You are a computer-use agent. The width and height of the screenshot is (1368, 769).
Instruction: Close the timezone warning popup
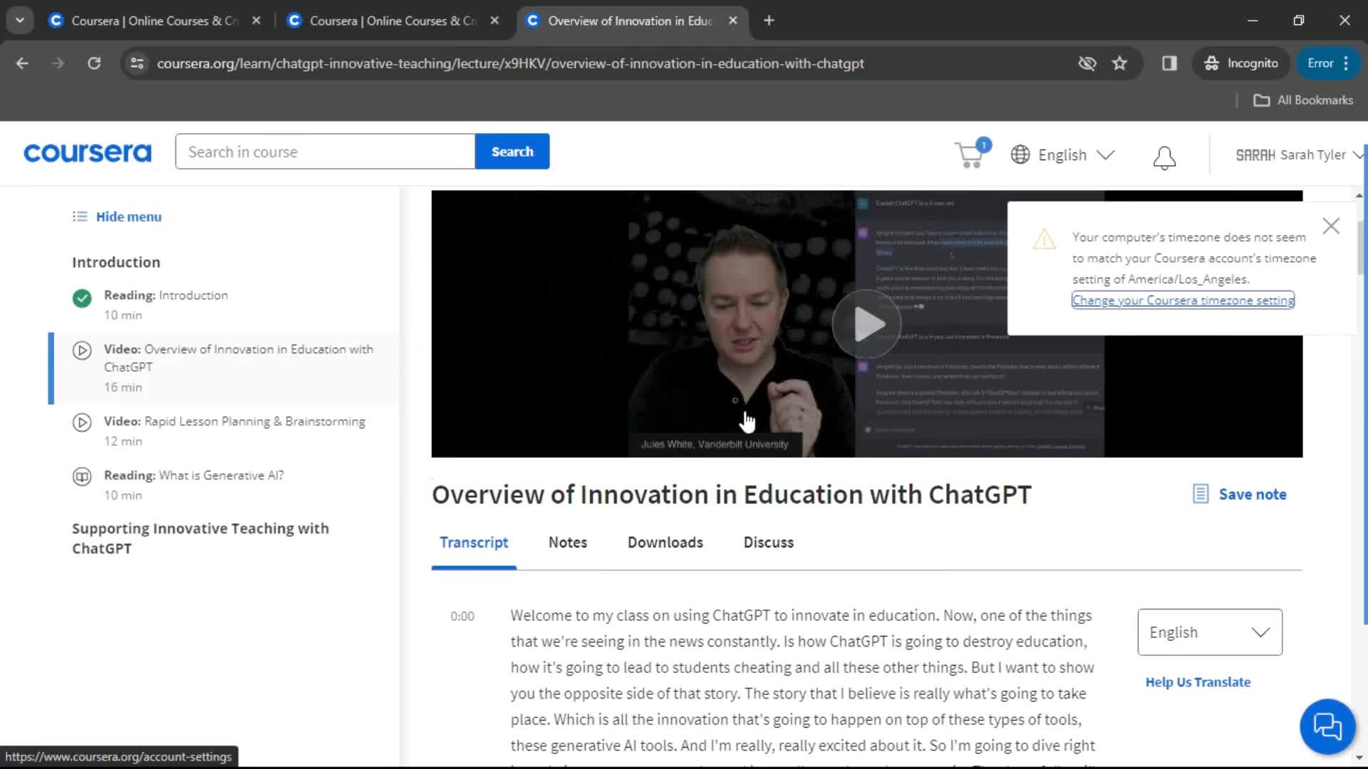(x=1330, y=226)
